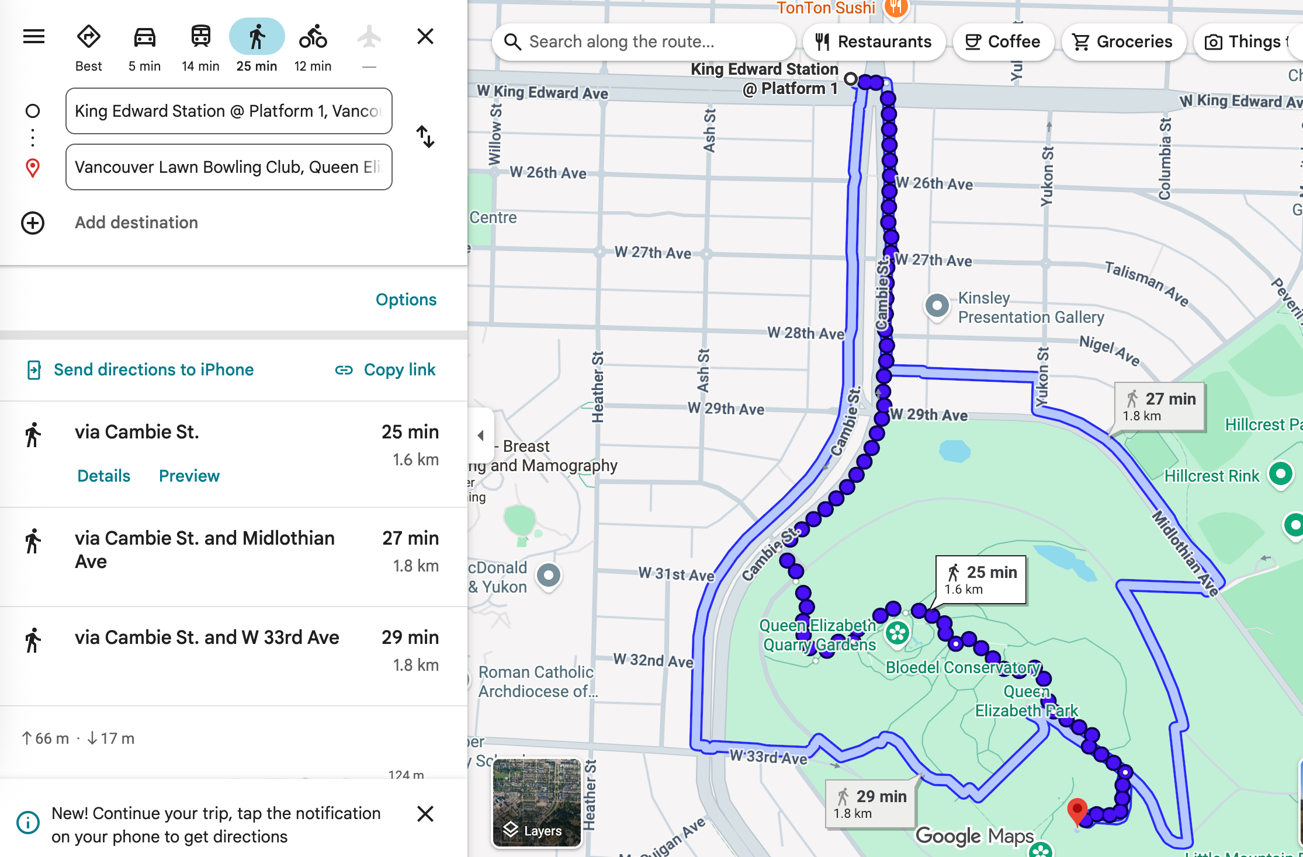Select Walking travel mode
The width and height of the screenshot is (1303, 857).
pos(257,37)
